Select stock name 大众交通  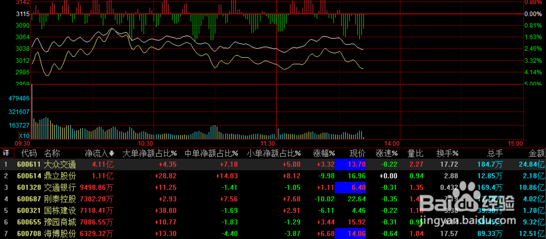point(60,165)
